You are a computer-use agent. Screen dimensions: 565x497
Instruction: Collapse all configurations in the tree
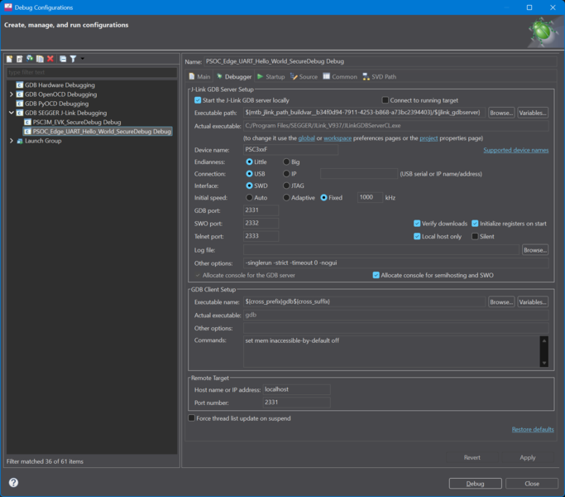pos(63,59)
